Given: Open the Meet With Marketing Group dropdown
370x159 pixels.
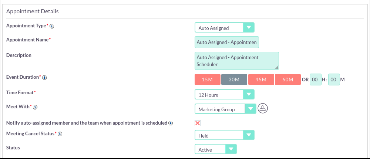Looking at the screenshot, I should point(225,109).
